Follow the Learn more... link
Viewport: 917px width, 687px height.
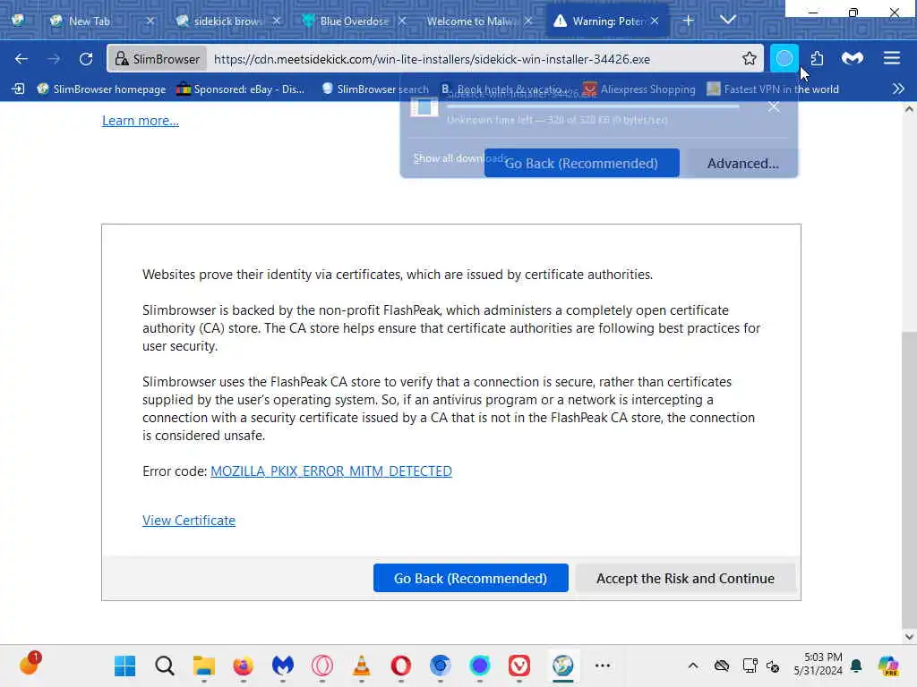click(141, 121)
